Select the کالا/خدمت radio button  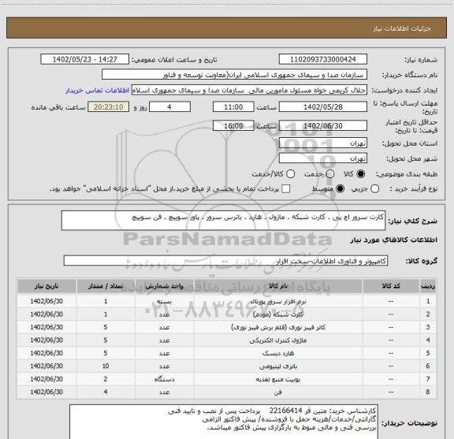coord(290,174)
